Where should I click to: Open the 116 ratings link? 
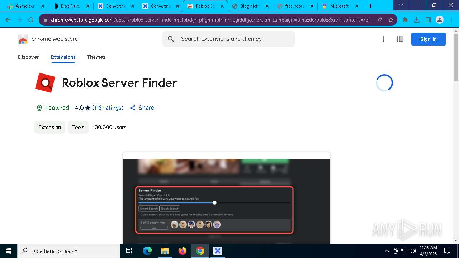pos(108,108)
